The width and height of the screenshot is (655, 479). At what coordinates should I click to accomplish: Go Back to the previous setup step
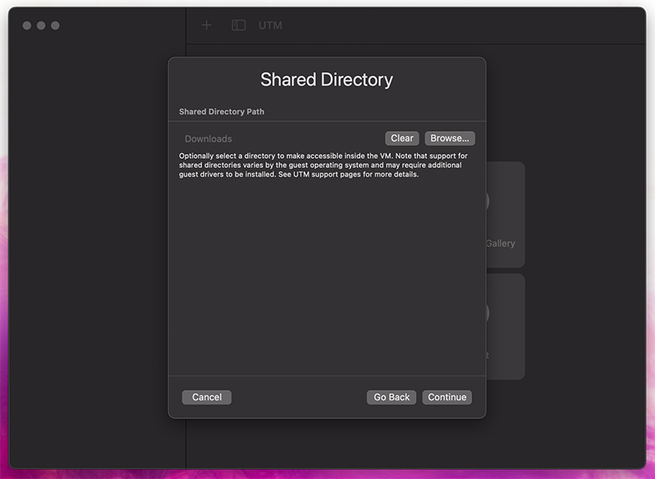(x=390, y=397)
